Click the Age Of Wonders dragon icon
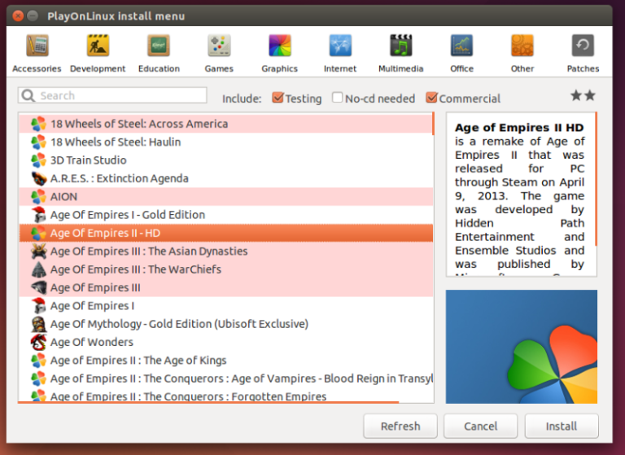Screen dimensions: 625x455 coord(39,342)
